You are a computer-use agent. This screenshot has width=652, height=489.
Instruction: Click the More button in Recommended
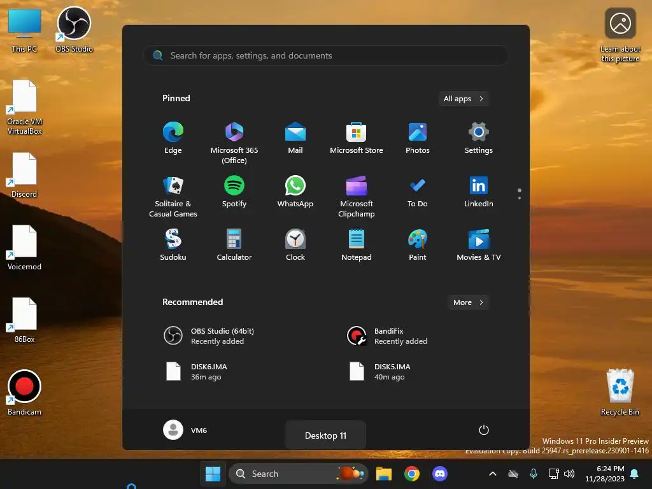click(x=468, y=302)
